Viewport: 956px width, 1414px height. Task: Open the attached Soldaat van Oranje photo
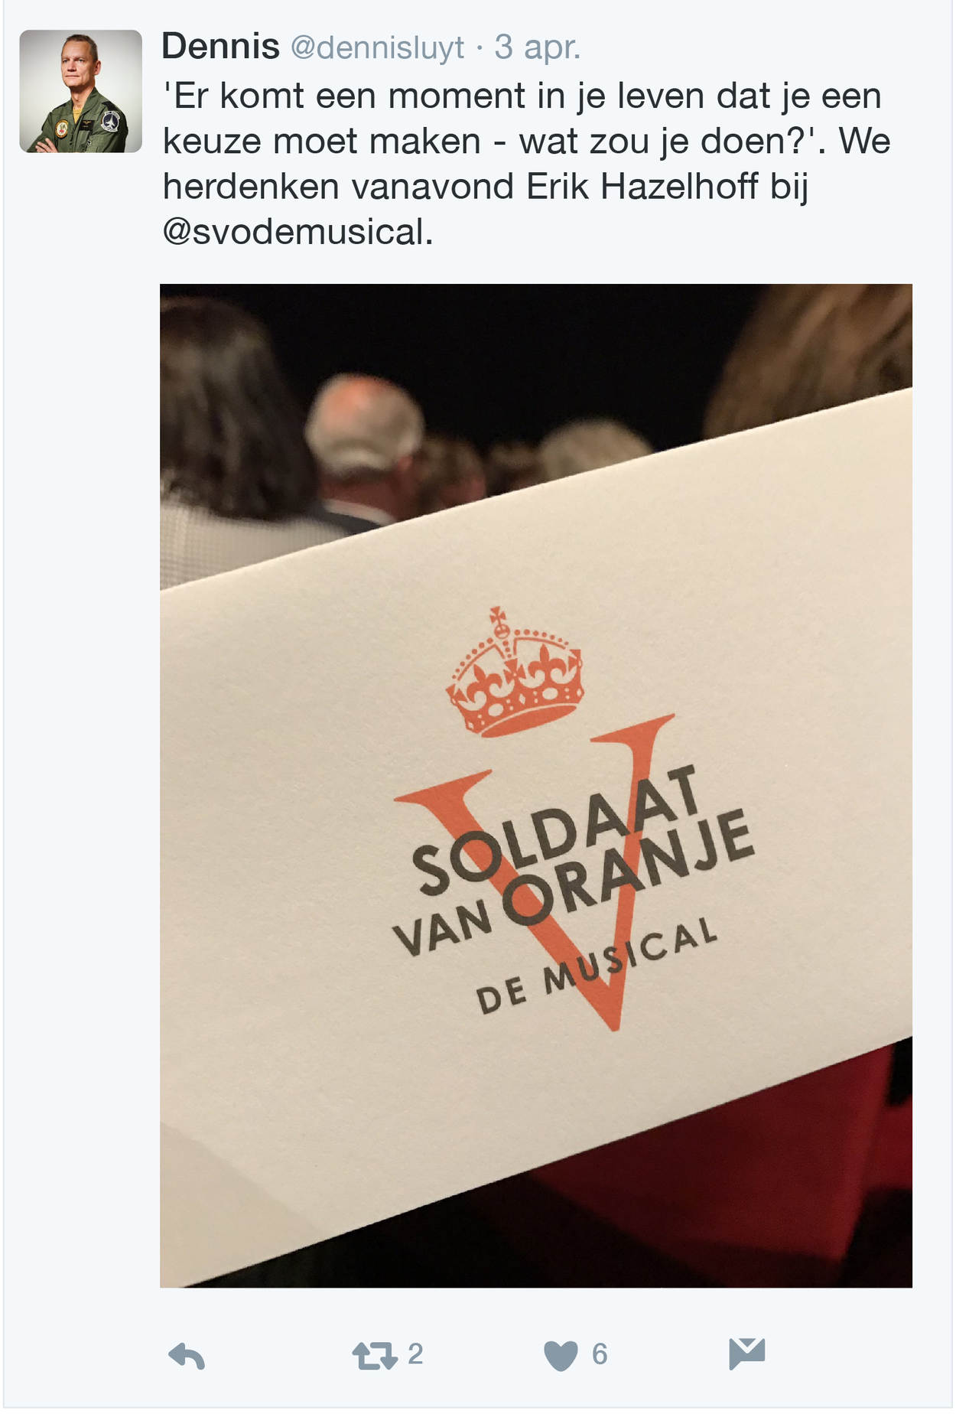535,785
